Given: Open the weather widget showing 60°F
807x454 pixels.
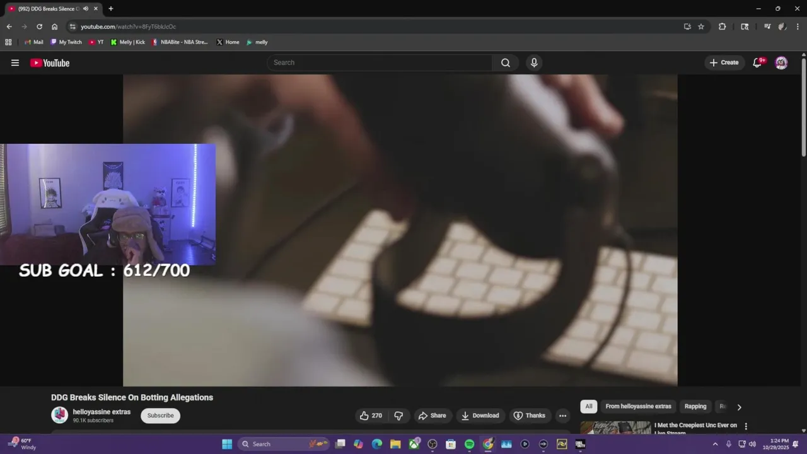Looking at the screenshot, I should pos(23,444).
